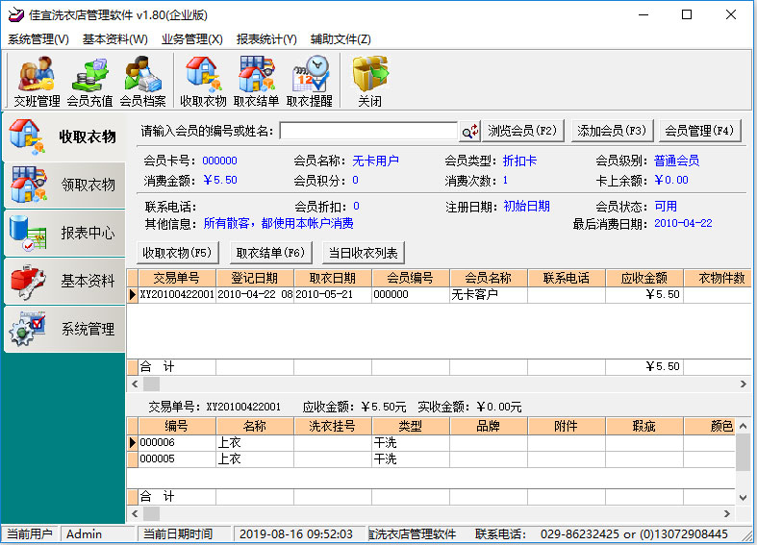Screen dimensions: 757x545
Task: Click the 应收金额 column header
Action: 644,279
